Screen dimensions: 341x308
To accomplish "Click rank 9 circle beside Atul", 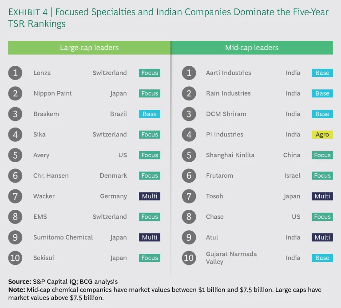I will (189, 238).
